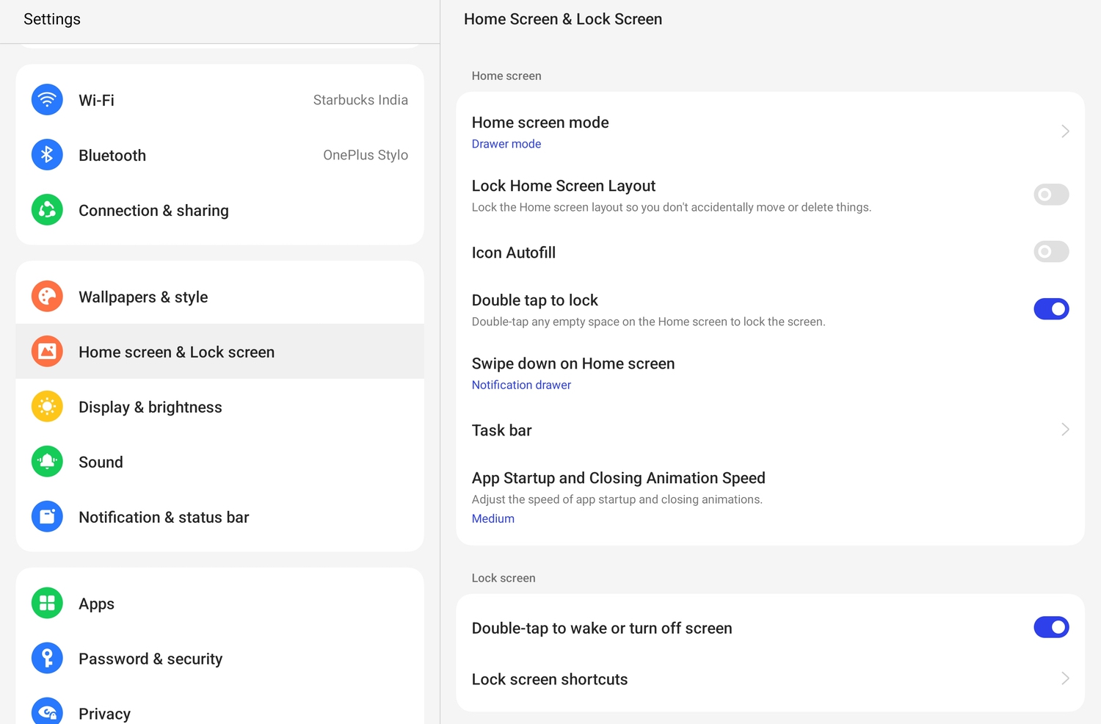This screenshot has width=1101, height=724.
Task: Turn on the Icon Autofill switch
Action: (1050, 252)
